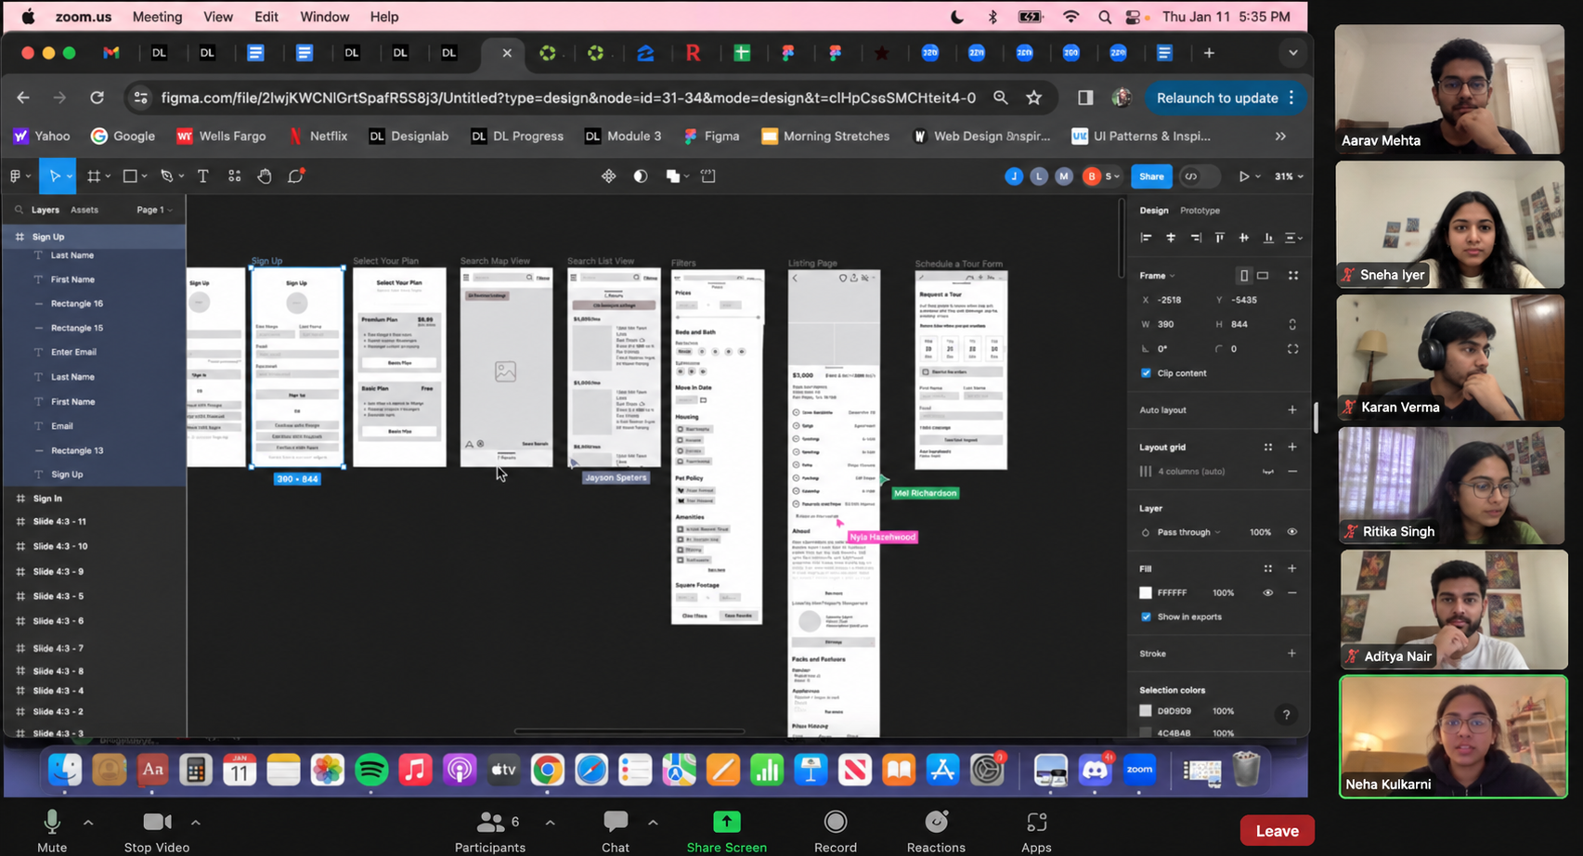This screenshot has width=1583, height=856.
Task: Toggle the Dev Mode switch
Action: [1199, 176]
